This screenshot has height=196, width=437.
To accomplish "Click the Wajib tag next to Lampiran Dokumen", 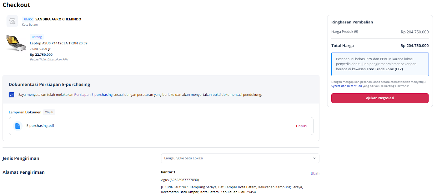I will 49,112.
